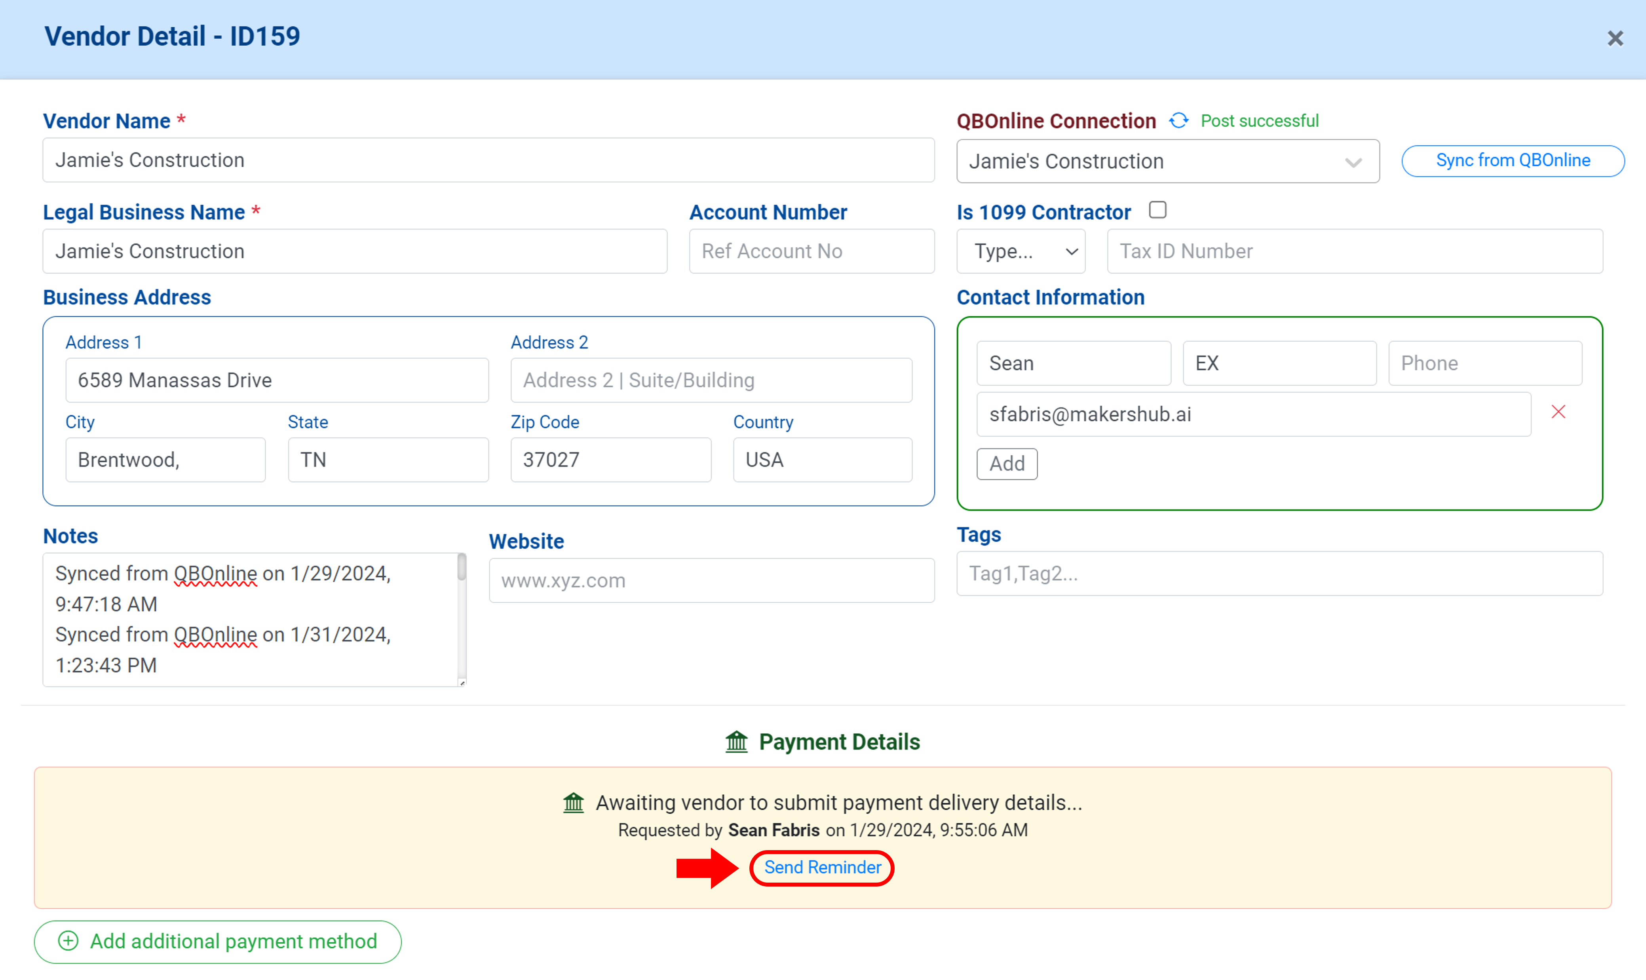Toggle the Is 1099 Contractor checkbox
This screenshot has width=1646, height=980.
point(1157,210)
